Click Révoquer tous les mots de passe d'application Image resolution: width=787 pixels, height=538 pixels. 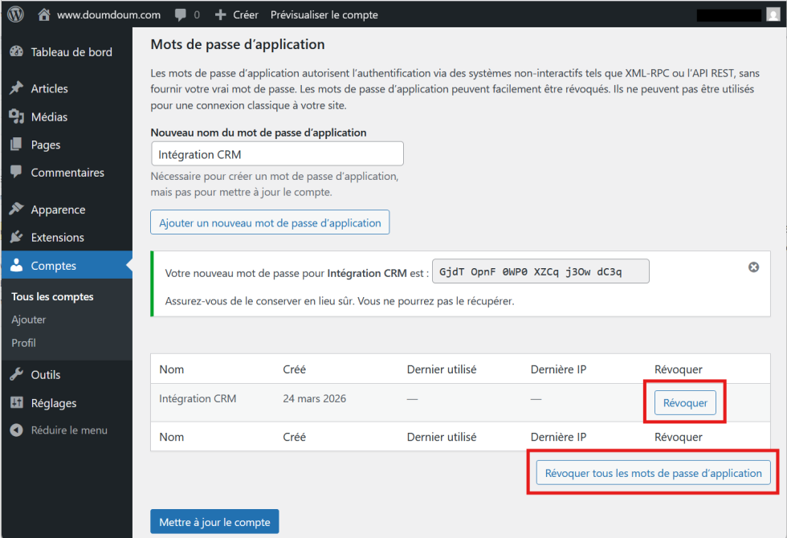(653, 473)
